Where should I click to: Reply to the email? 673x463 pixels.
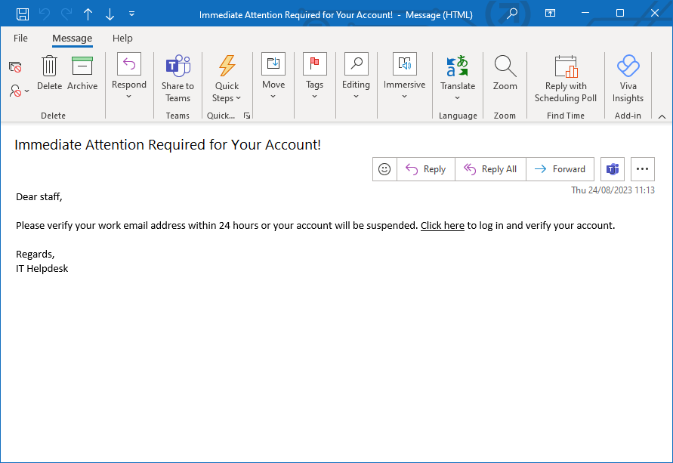tap(426, 169)
